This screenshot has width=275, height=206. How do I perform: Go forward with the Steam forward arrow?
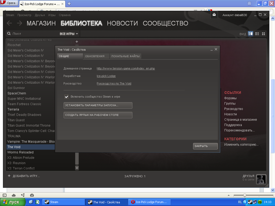[19, 23]
